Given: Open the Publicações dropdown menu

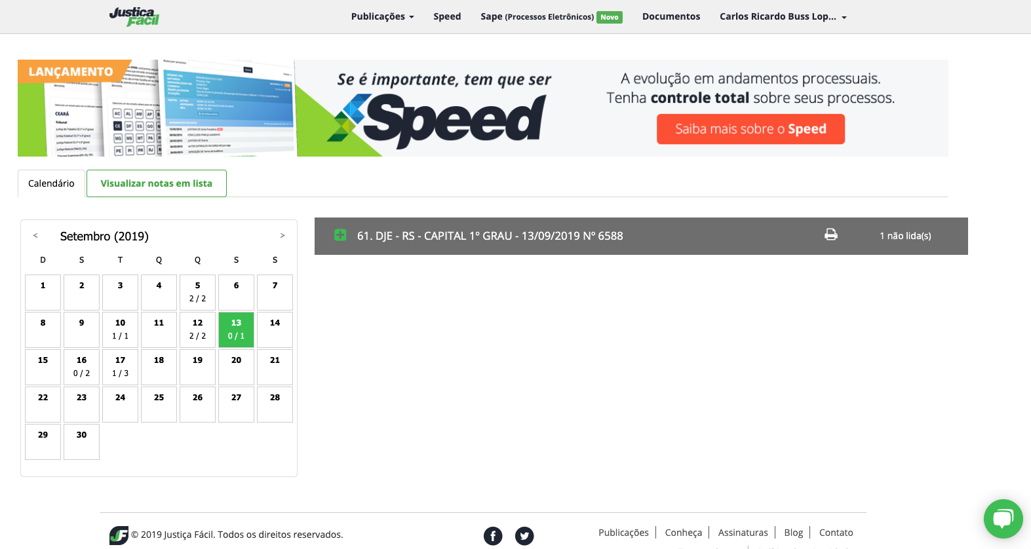Looking at the screenshot, I should [382, 16].
